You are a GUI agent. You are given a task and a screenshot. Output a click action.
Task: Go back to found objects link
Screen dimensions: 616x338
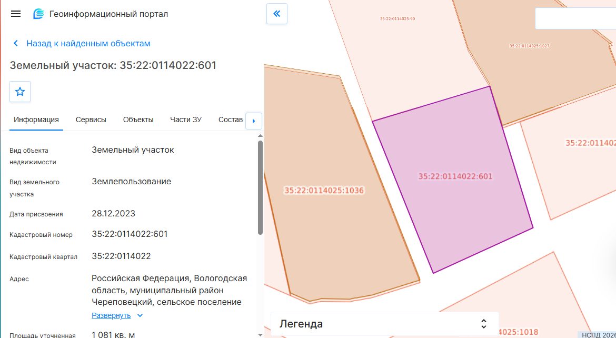point(88,43)
